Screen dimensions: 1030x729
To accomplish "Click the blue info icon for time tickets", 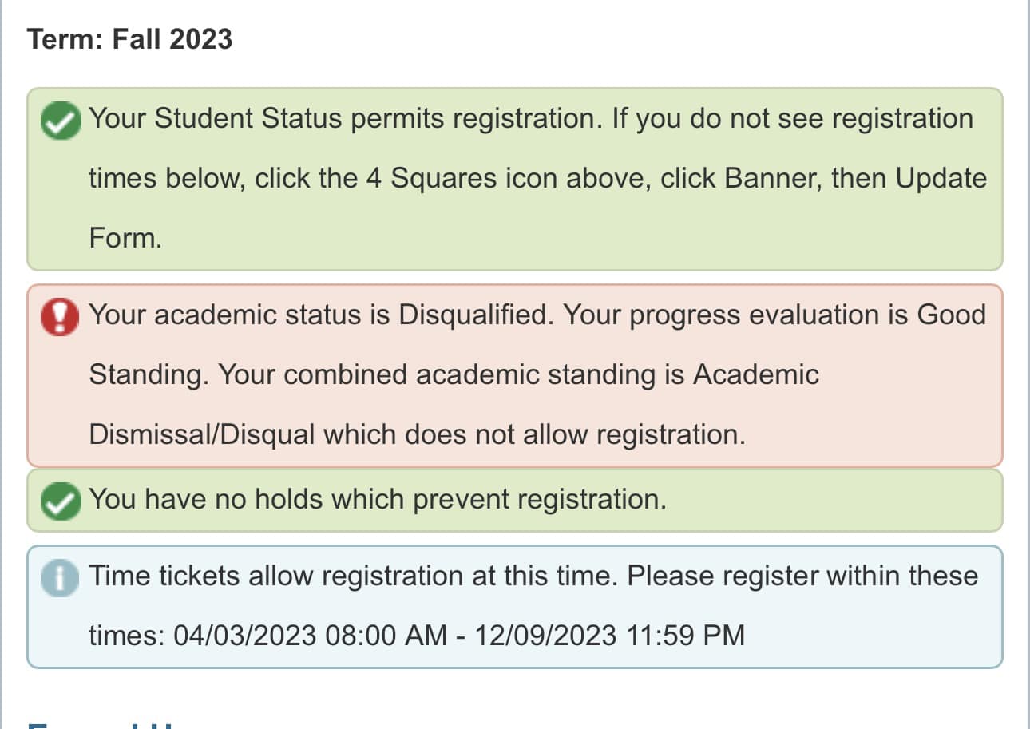I will (x=61, y=578).
